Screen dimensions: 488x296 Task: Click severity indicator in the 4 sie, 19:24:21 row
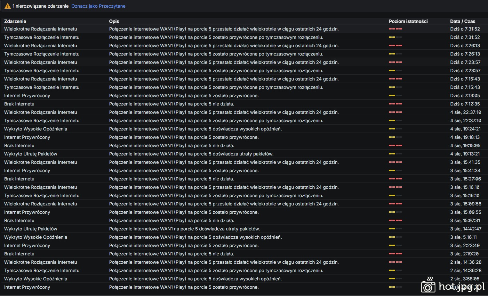click(x=395, y=129)
